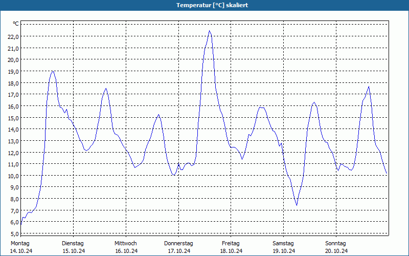Select the Montag 14.10.24 date label
The height and width of the screenshot is (256, 409).
[21, 247]
